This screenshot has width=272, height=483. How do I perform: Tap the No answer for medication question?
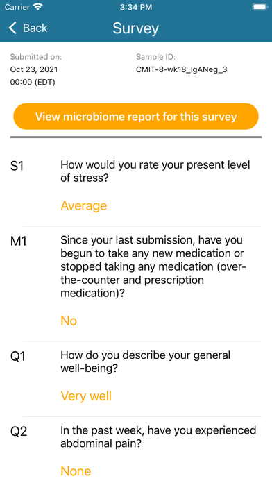(69, 321)
